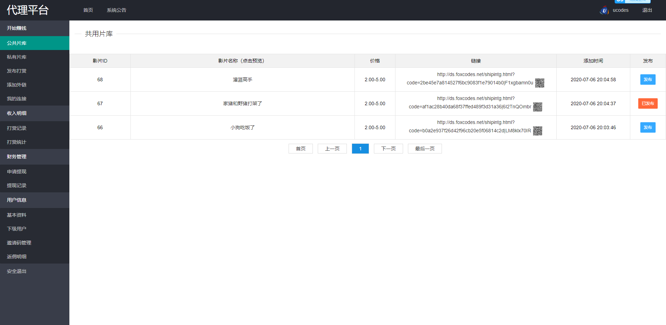This screenshot has width=666, height=325.
Task: Click the QR code icon for film 67
Action: pyautogui.click(x=537, y=107)
